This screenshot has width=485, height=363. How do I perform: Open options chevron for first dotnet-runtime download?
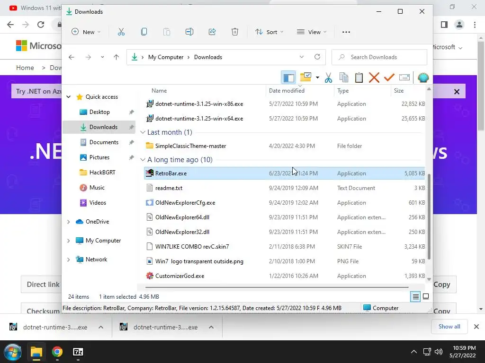point(101,327)
